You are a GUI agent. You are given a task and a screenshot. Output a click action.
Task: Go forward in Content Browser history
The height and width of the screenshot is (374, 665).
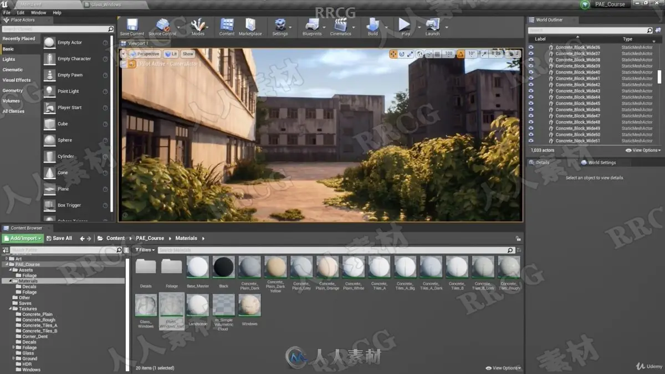(x=89, y=238)
